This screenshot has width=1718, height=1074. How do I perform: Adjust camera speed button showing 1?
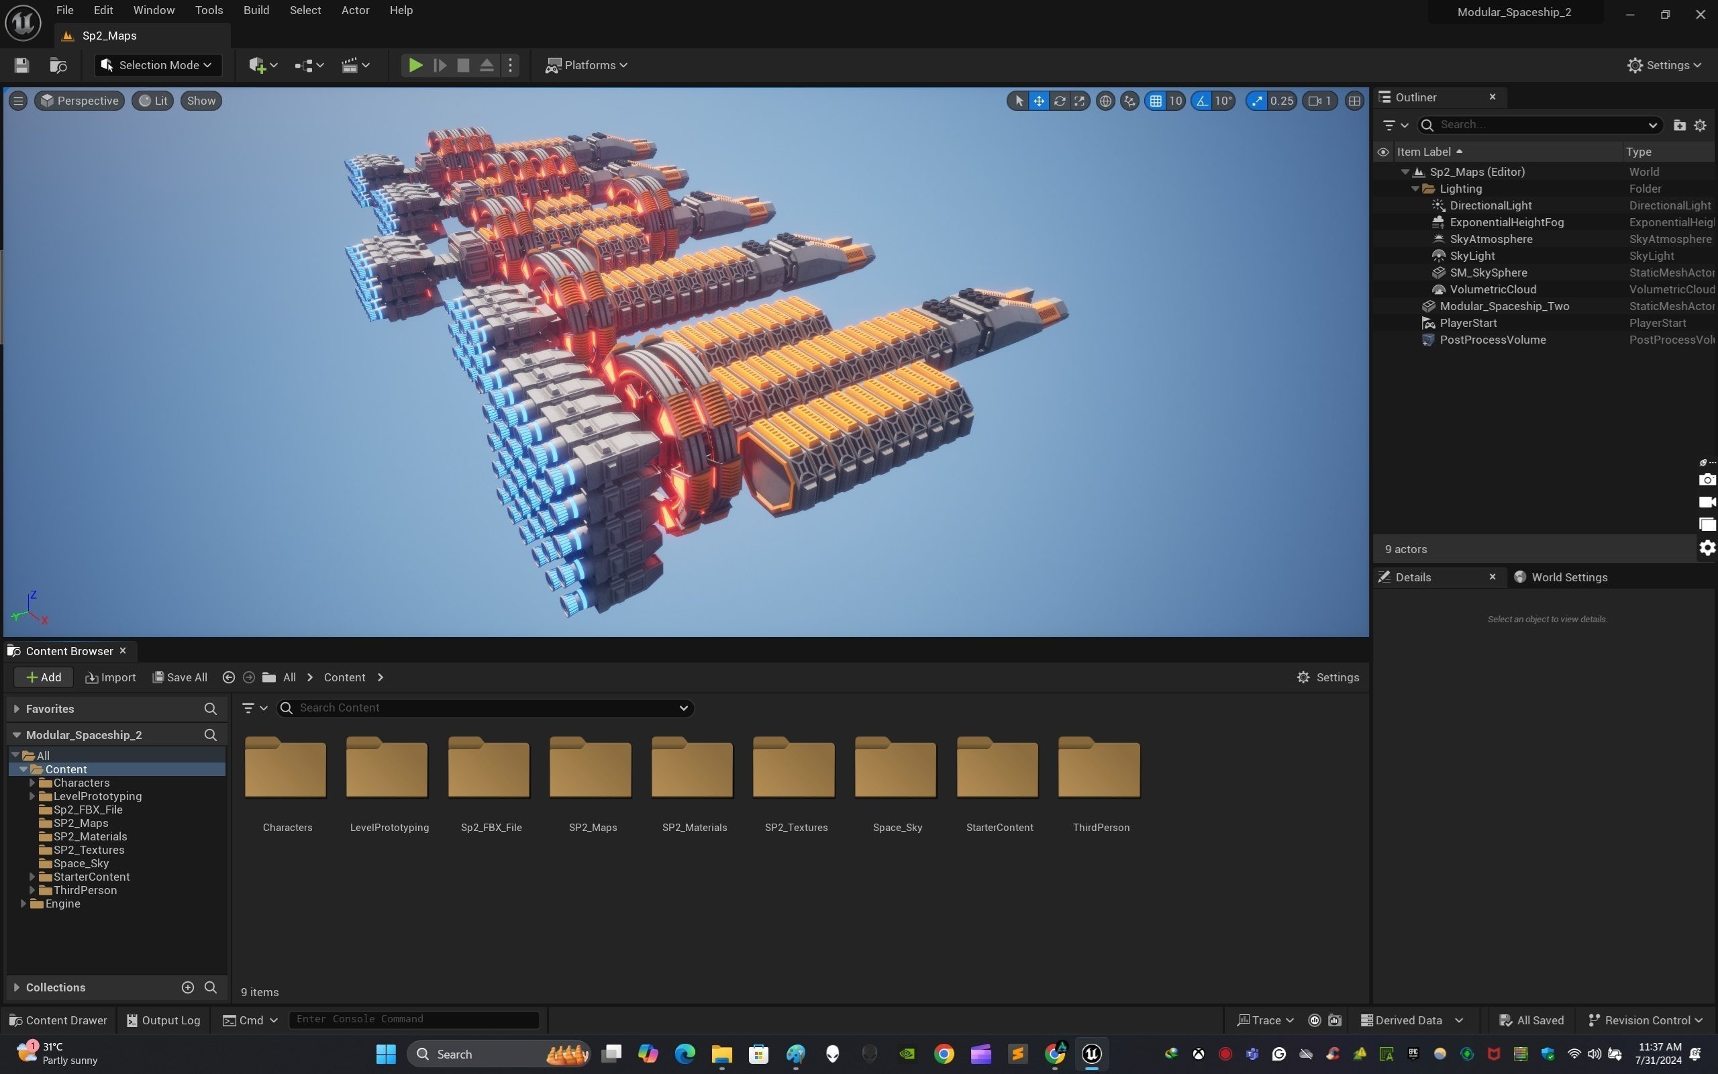pyautogui.click(x=1320, y=101)
